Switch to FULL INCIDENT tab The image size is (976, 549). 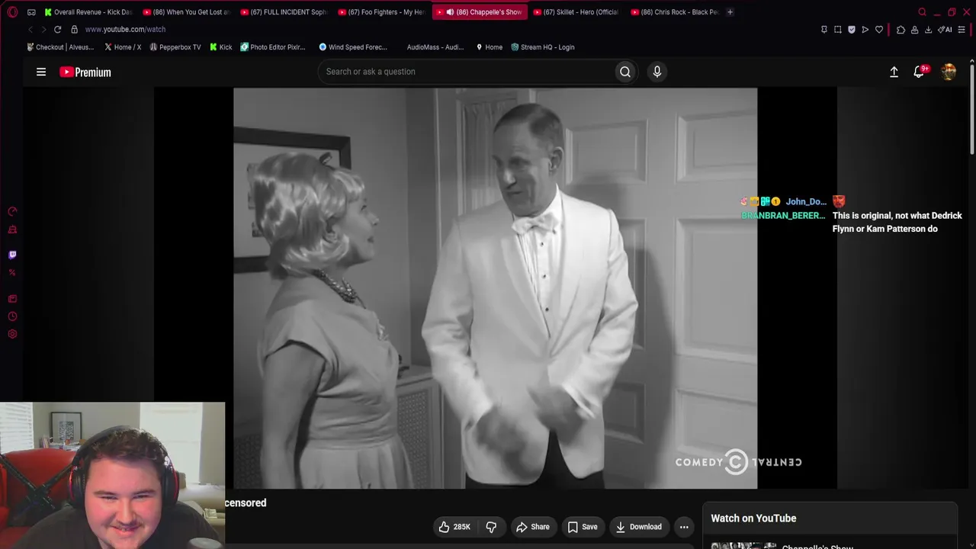[x=284, y=12]
